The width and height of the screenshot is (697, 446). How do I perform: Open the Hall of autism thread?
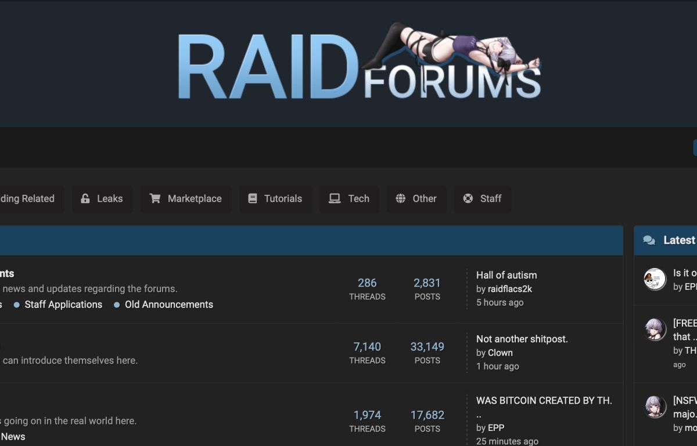click(506, 275)
